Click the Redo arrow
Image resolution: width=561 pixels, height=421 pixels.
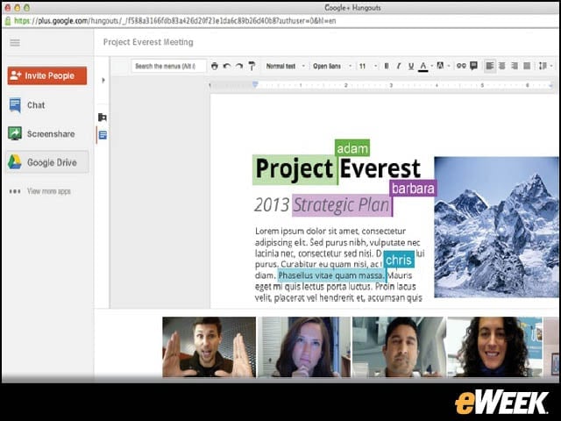[239, 66]
